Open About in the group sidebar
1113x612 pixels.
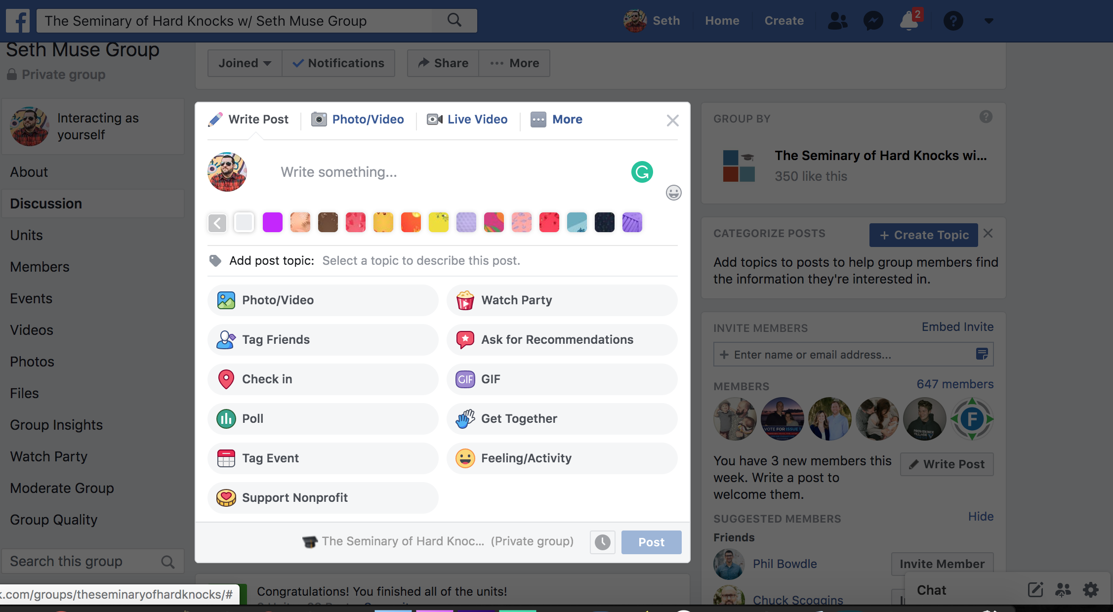coord(29,172)
